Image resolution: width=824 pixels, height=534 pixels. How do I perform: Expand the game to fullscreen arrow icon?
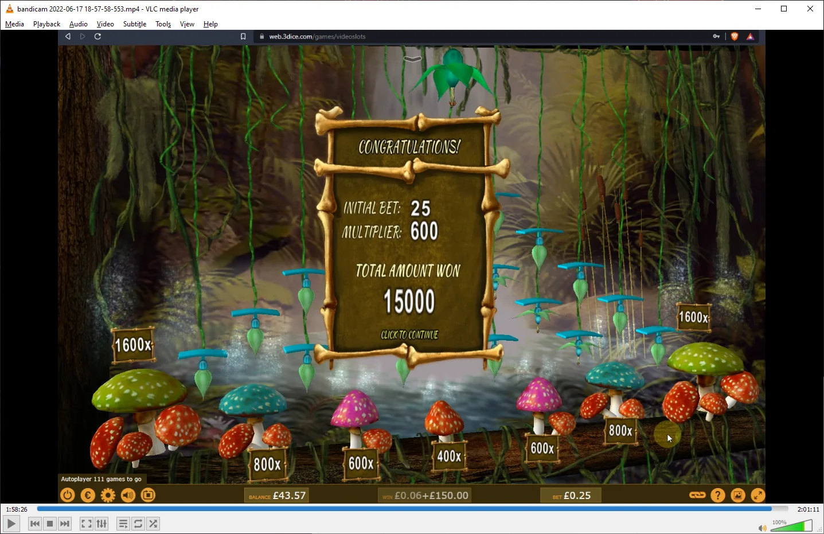tap(757, 495)
